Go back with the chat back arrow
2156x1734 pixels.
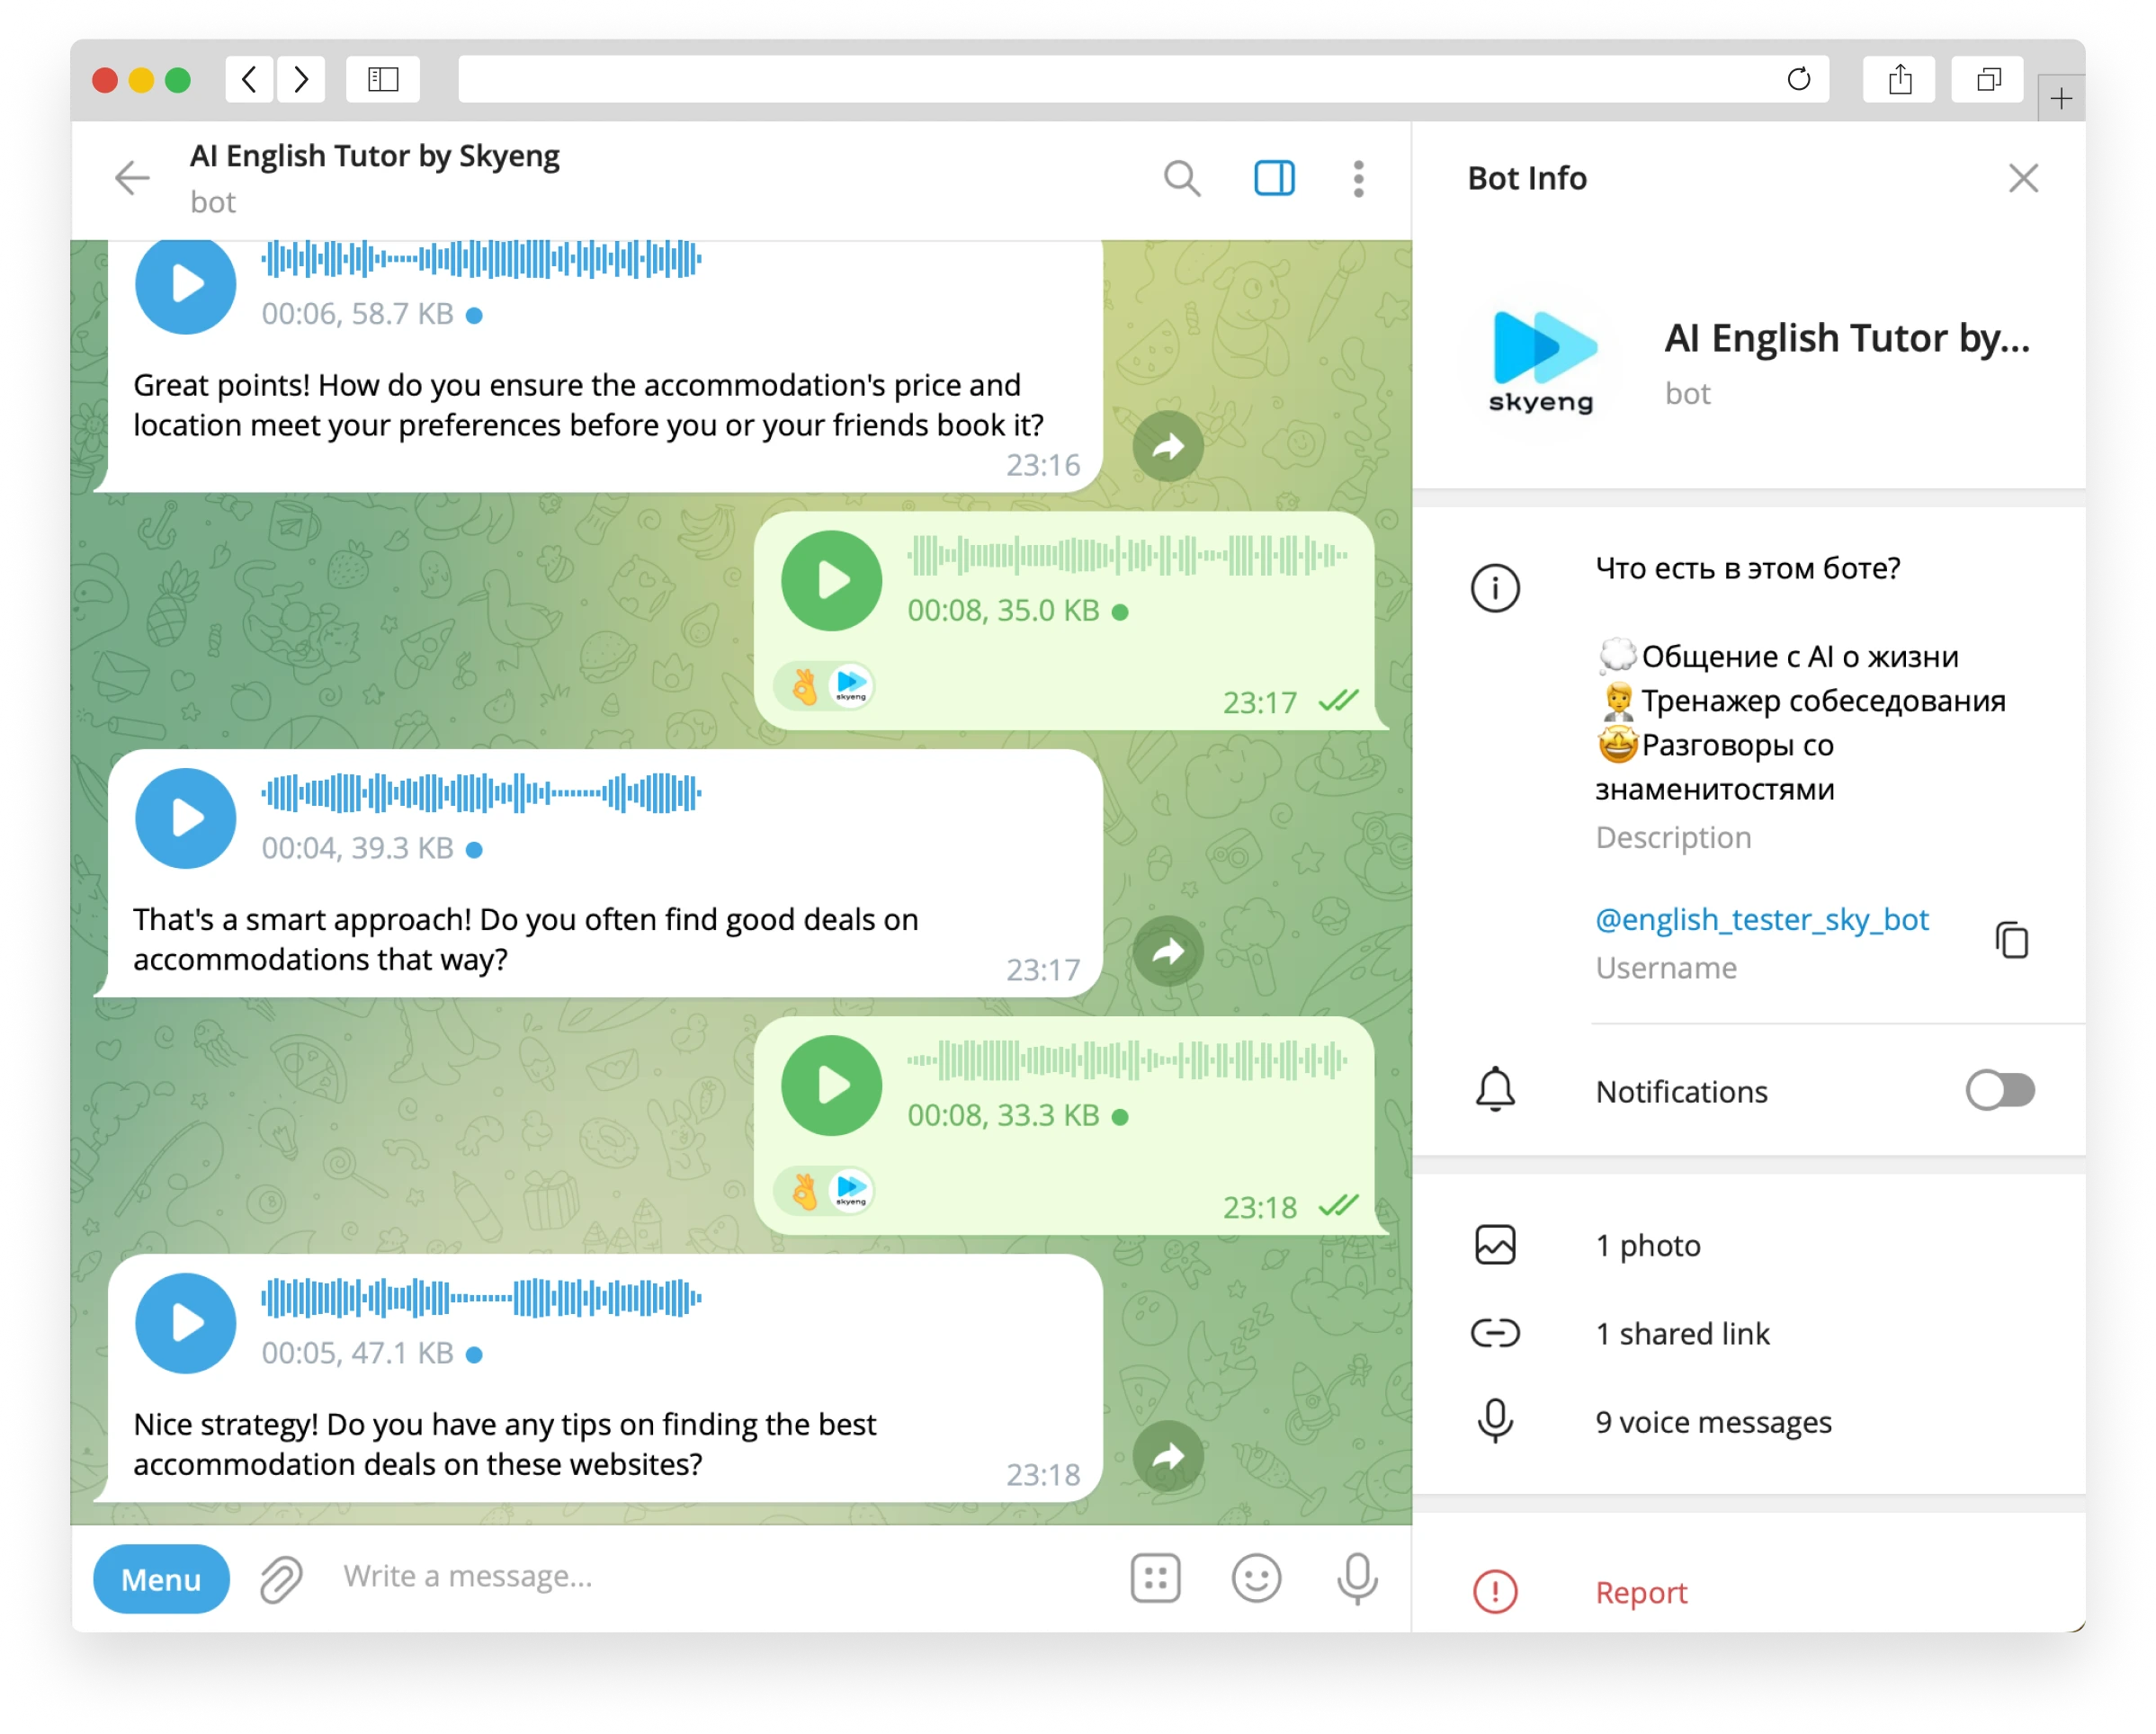(131, 178)
